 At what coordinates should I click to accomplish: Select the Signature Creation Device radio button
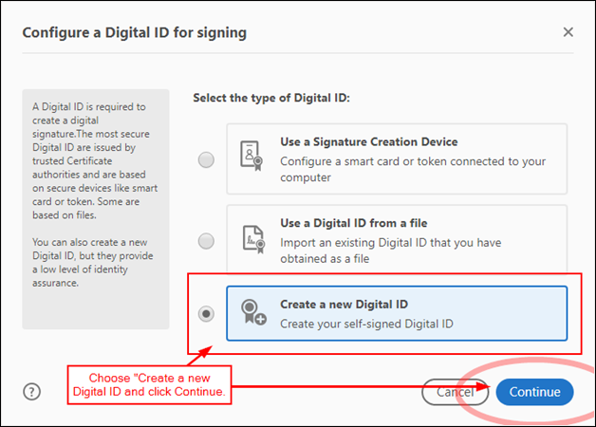click(x=206, y=159)
